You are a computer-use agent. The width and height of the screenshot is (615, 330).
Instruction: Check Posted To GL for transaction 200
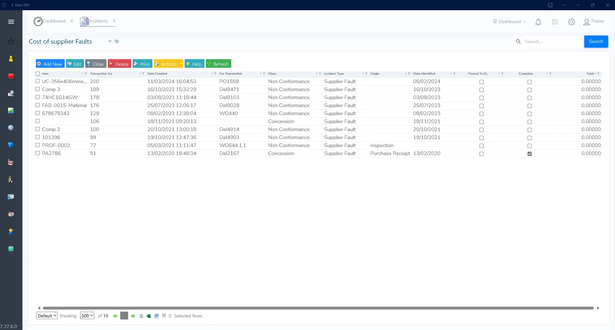(481, 82)
